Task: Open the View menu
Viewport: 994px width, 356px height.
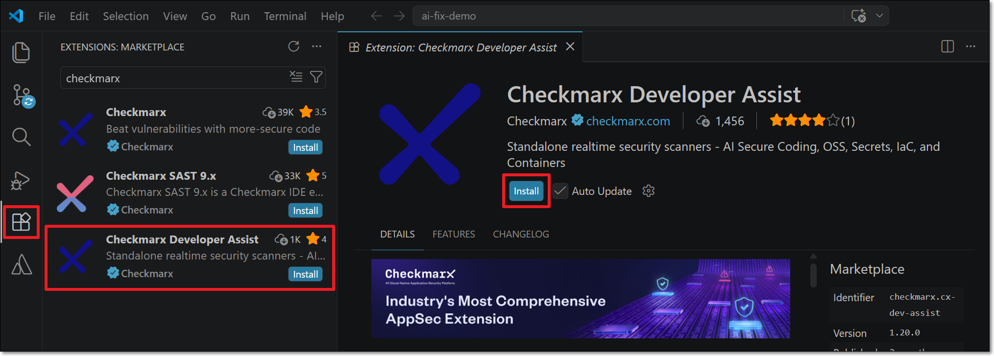Action: tap(175, 16)
